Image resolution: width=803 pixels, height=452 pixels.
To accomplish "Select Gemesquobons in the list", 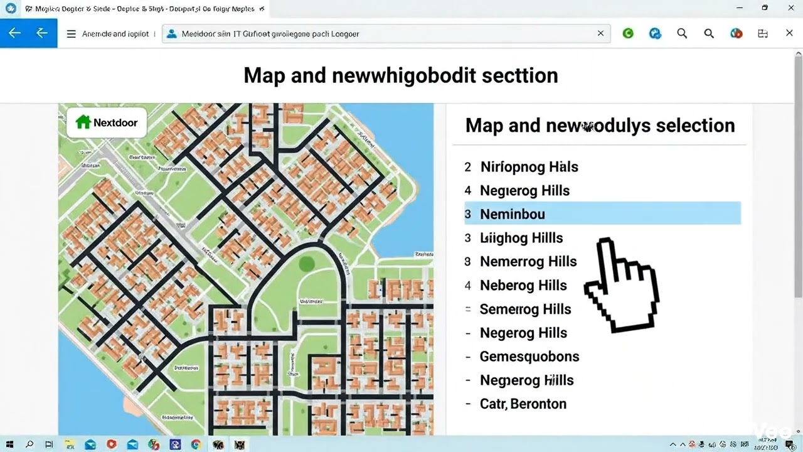I will (x=529, y=357).
